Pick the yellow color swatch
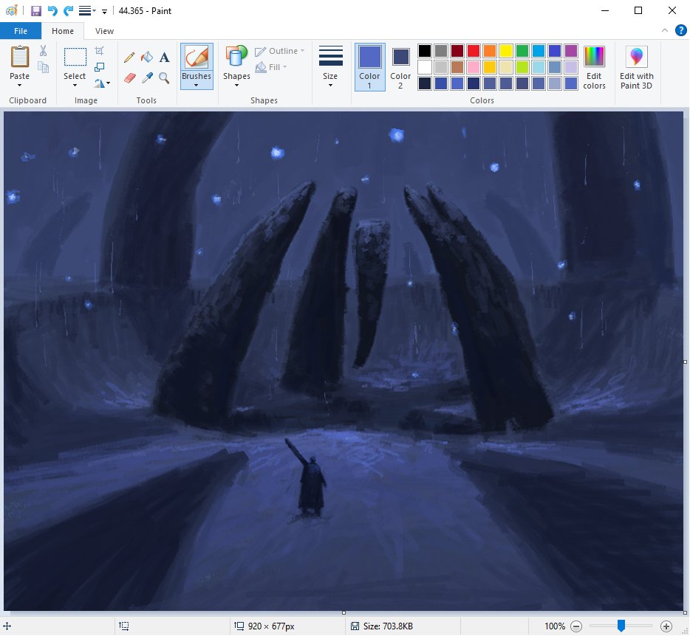This screenshot has width=690, height=636. point(506,51)
